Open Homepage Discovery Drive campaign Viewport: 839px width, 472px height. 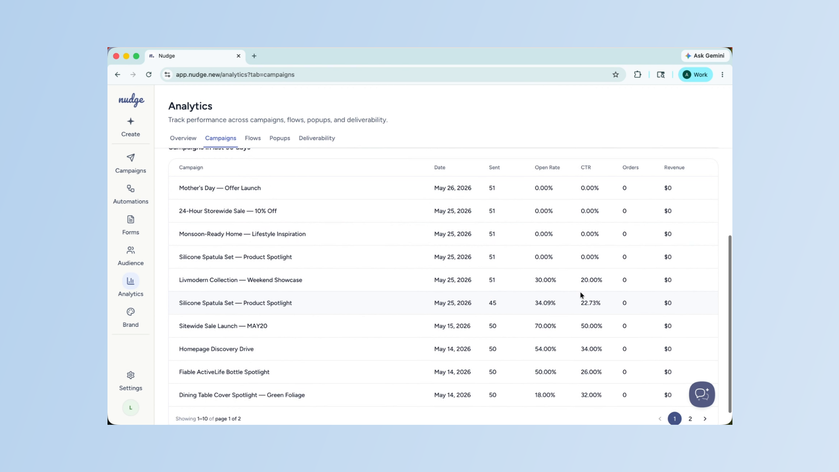[x=216, y=349]
